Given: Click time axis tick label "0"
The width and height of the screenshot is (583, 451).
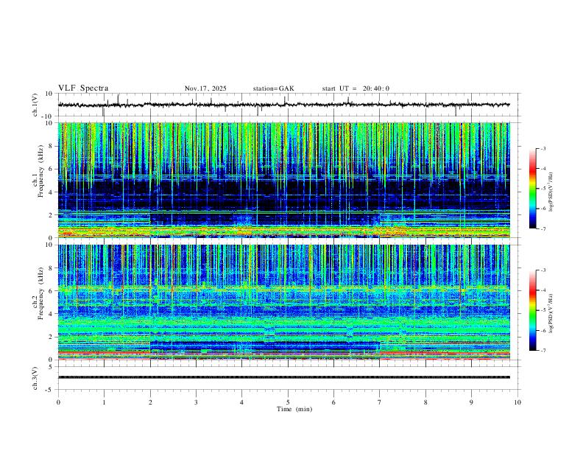Looking at the screenshot, I should click(x=58, y=402).
